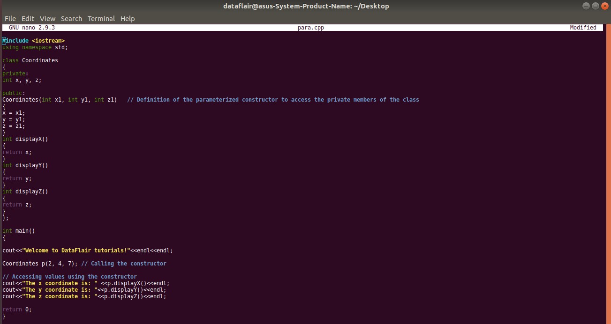The height and width of the screenshot is (324, 611).
Task: Open the Edit menu
Action: 28,18
